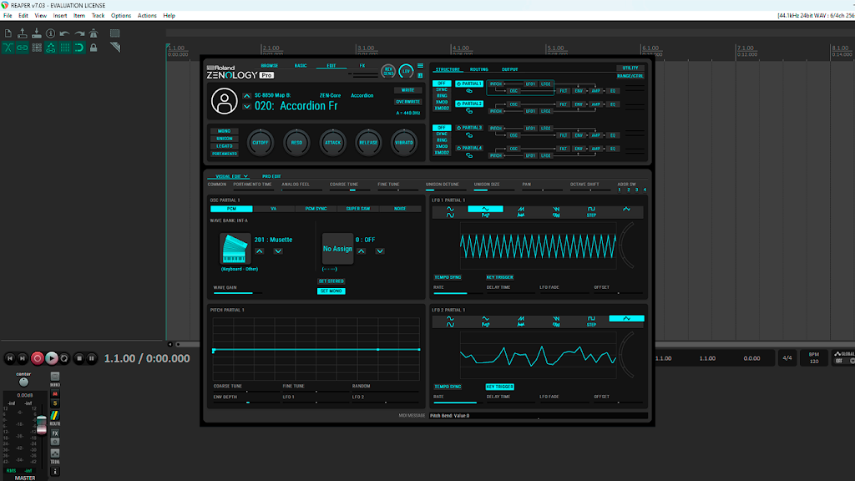
Task: Step Musette wave up arrow
Action: click(260, 251)
